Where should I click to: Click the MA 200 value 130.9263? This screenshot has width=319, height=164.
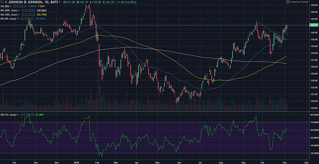pyautogui.click(x=42, y=10)
